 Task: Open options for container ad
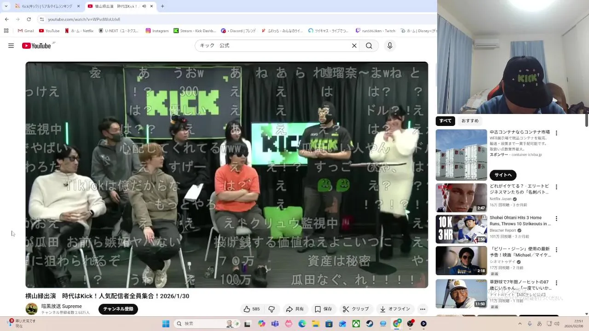(556, 133)
